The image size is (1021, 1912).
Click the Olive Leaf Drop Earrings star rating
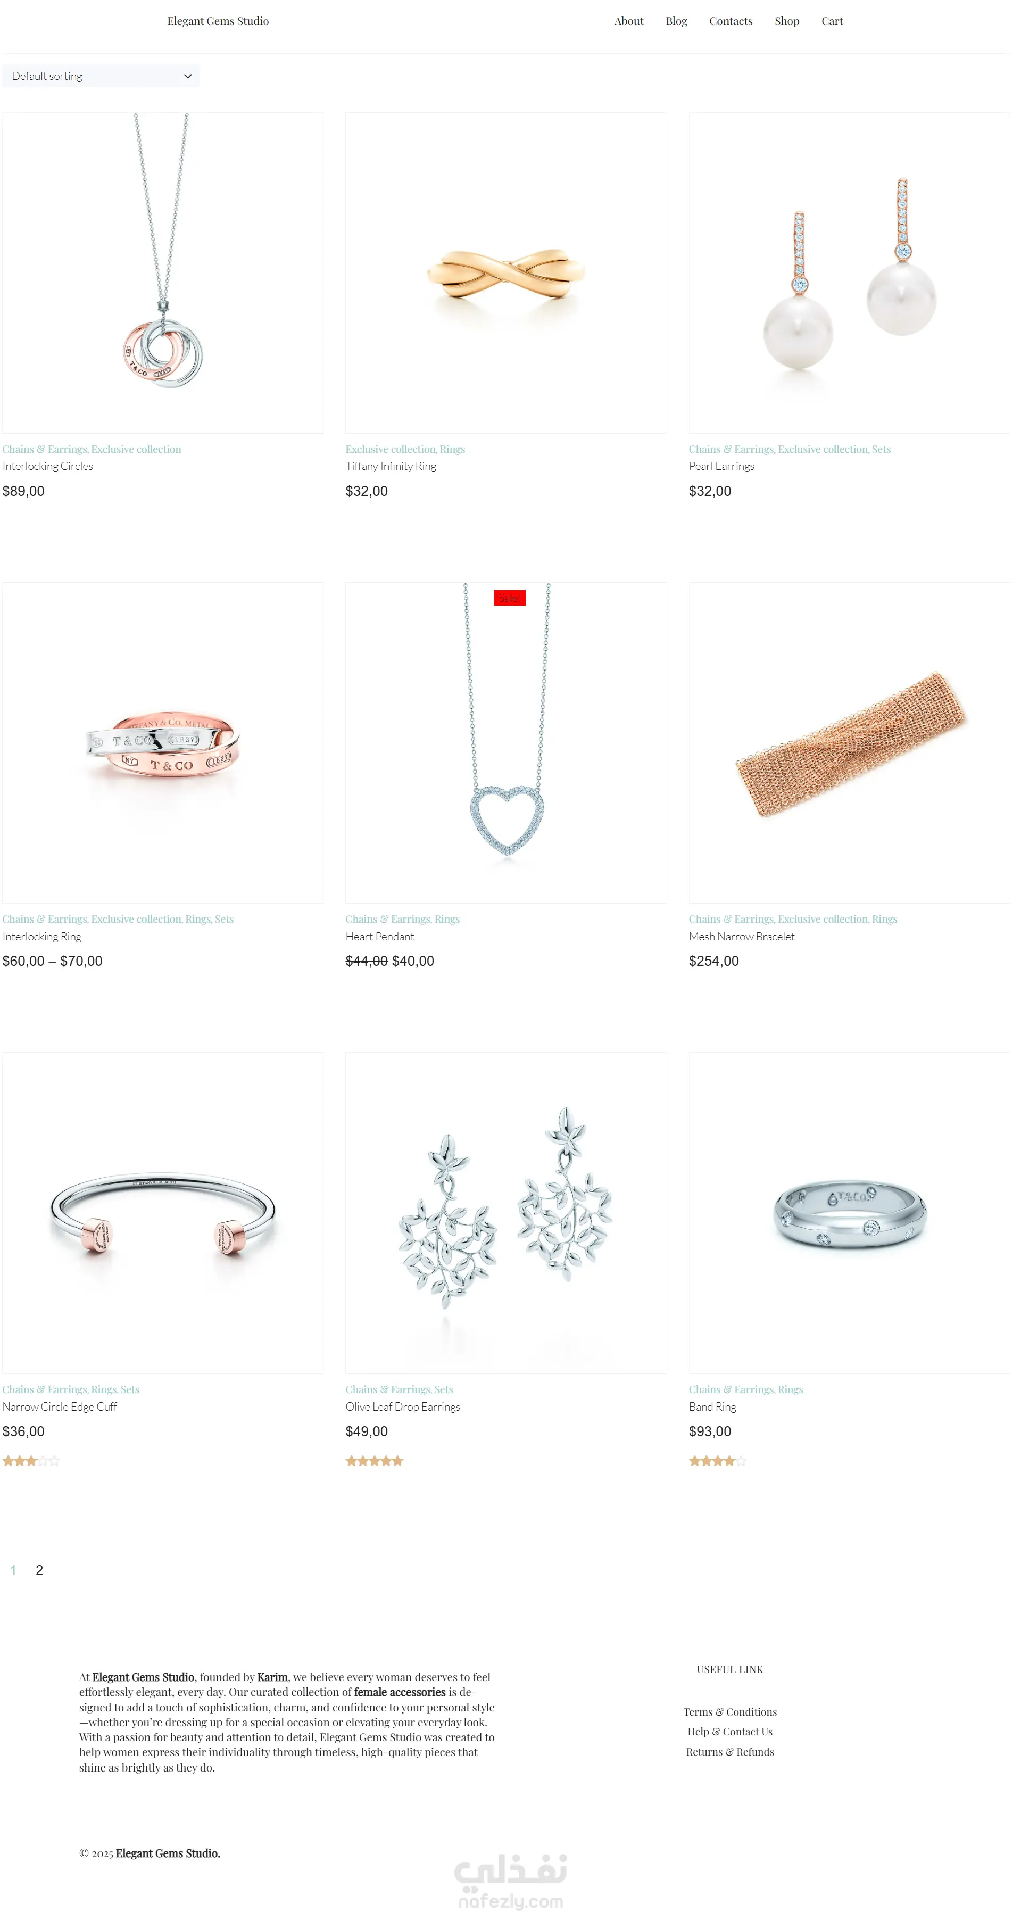point(375,1461)
